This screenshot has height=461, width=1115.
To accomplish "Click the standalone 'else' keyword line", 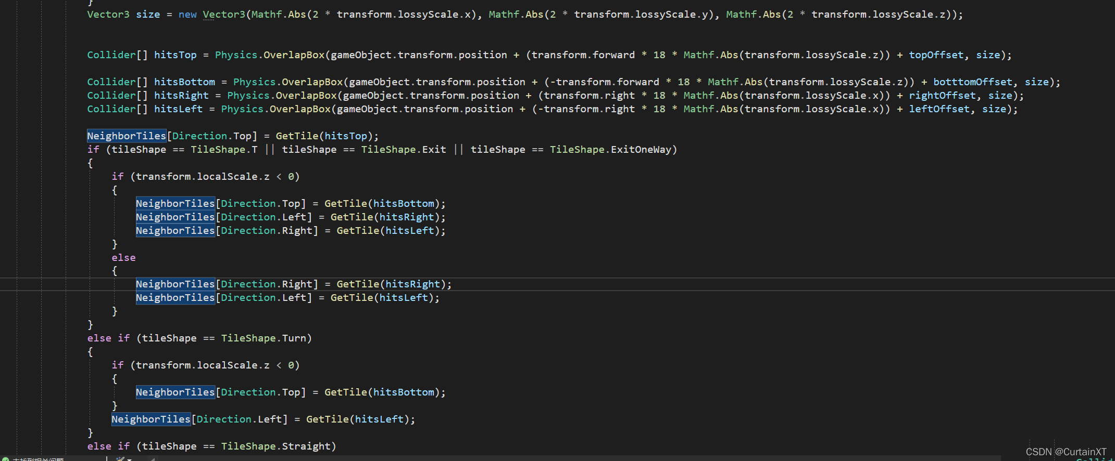I will (123, 258).
